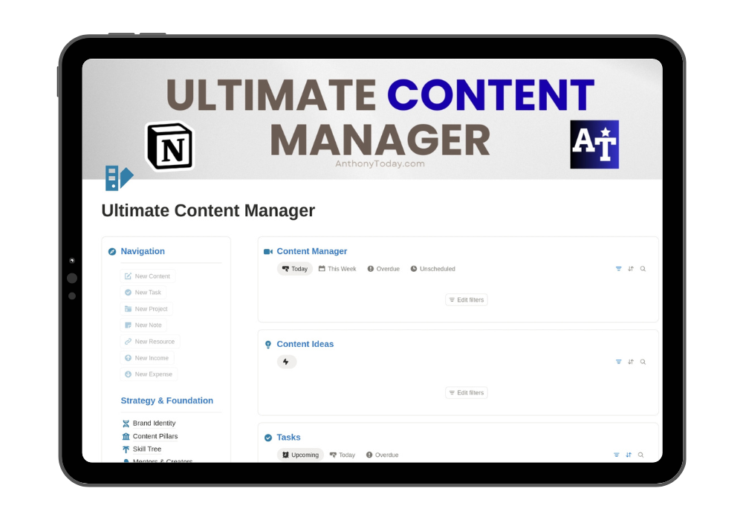Image resolution: width=743 pixels, height=520 pixels.
Task: Click the Navigation heading
Action: [x=143, y=252]
